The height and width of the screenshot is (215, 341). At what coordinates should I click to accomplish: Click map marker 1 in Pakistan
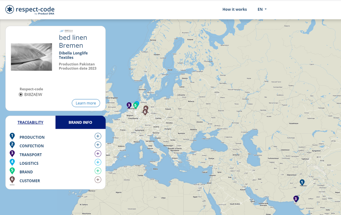pos(302,183)
